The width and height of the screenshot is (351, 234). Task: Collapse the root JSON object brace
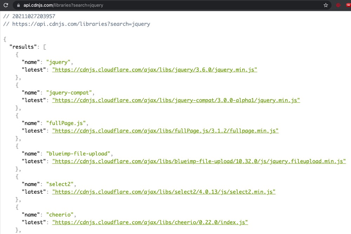[x=5, y=39]
